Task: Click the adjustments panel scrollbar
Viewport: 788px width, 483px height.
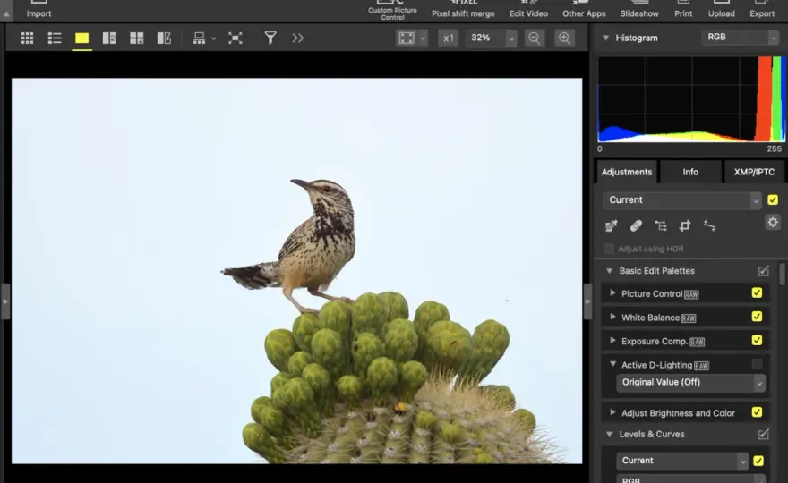Action: tap(782, 274)
